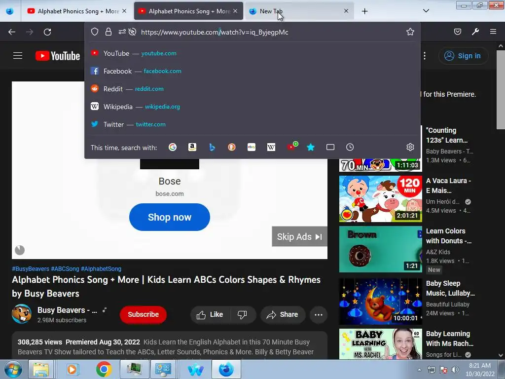Open Baby Learning With Ms Rachel thumbnail

coord(380,344)
